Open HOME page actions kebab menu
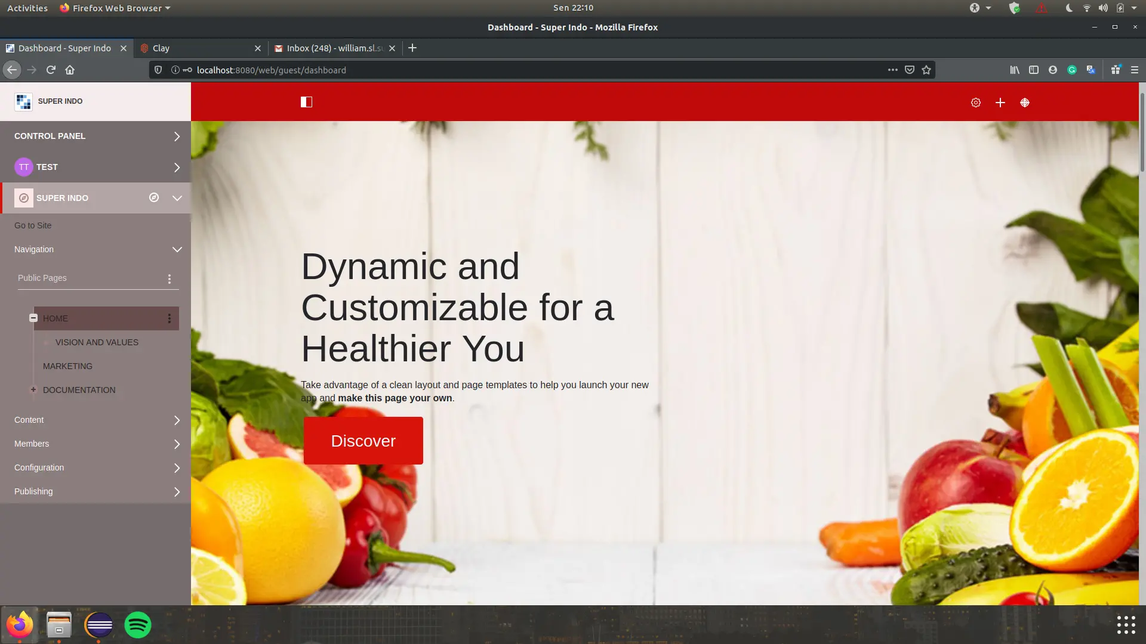The image size is (1146, 644). tap(170, 318)
